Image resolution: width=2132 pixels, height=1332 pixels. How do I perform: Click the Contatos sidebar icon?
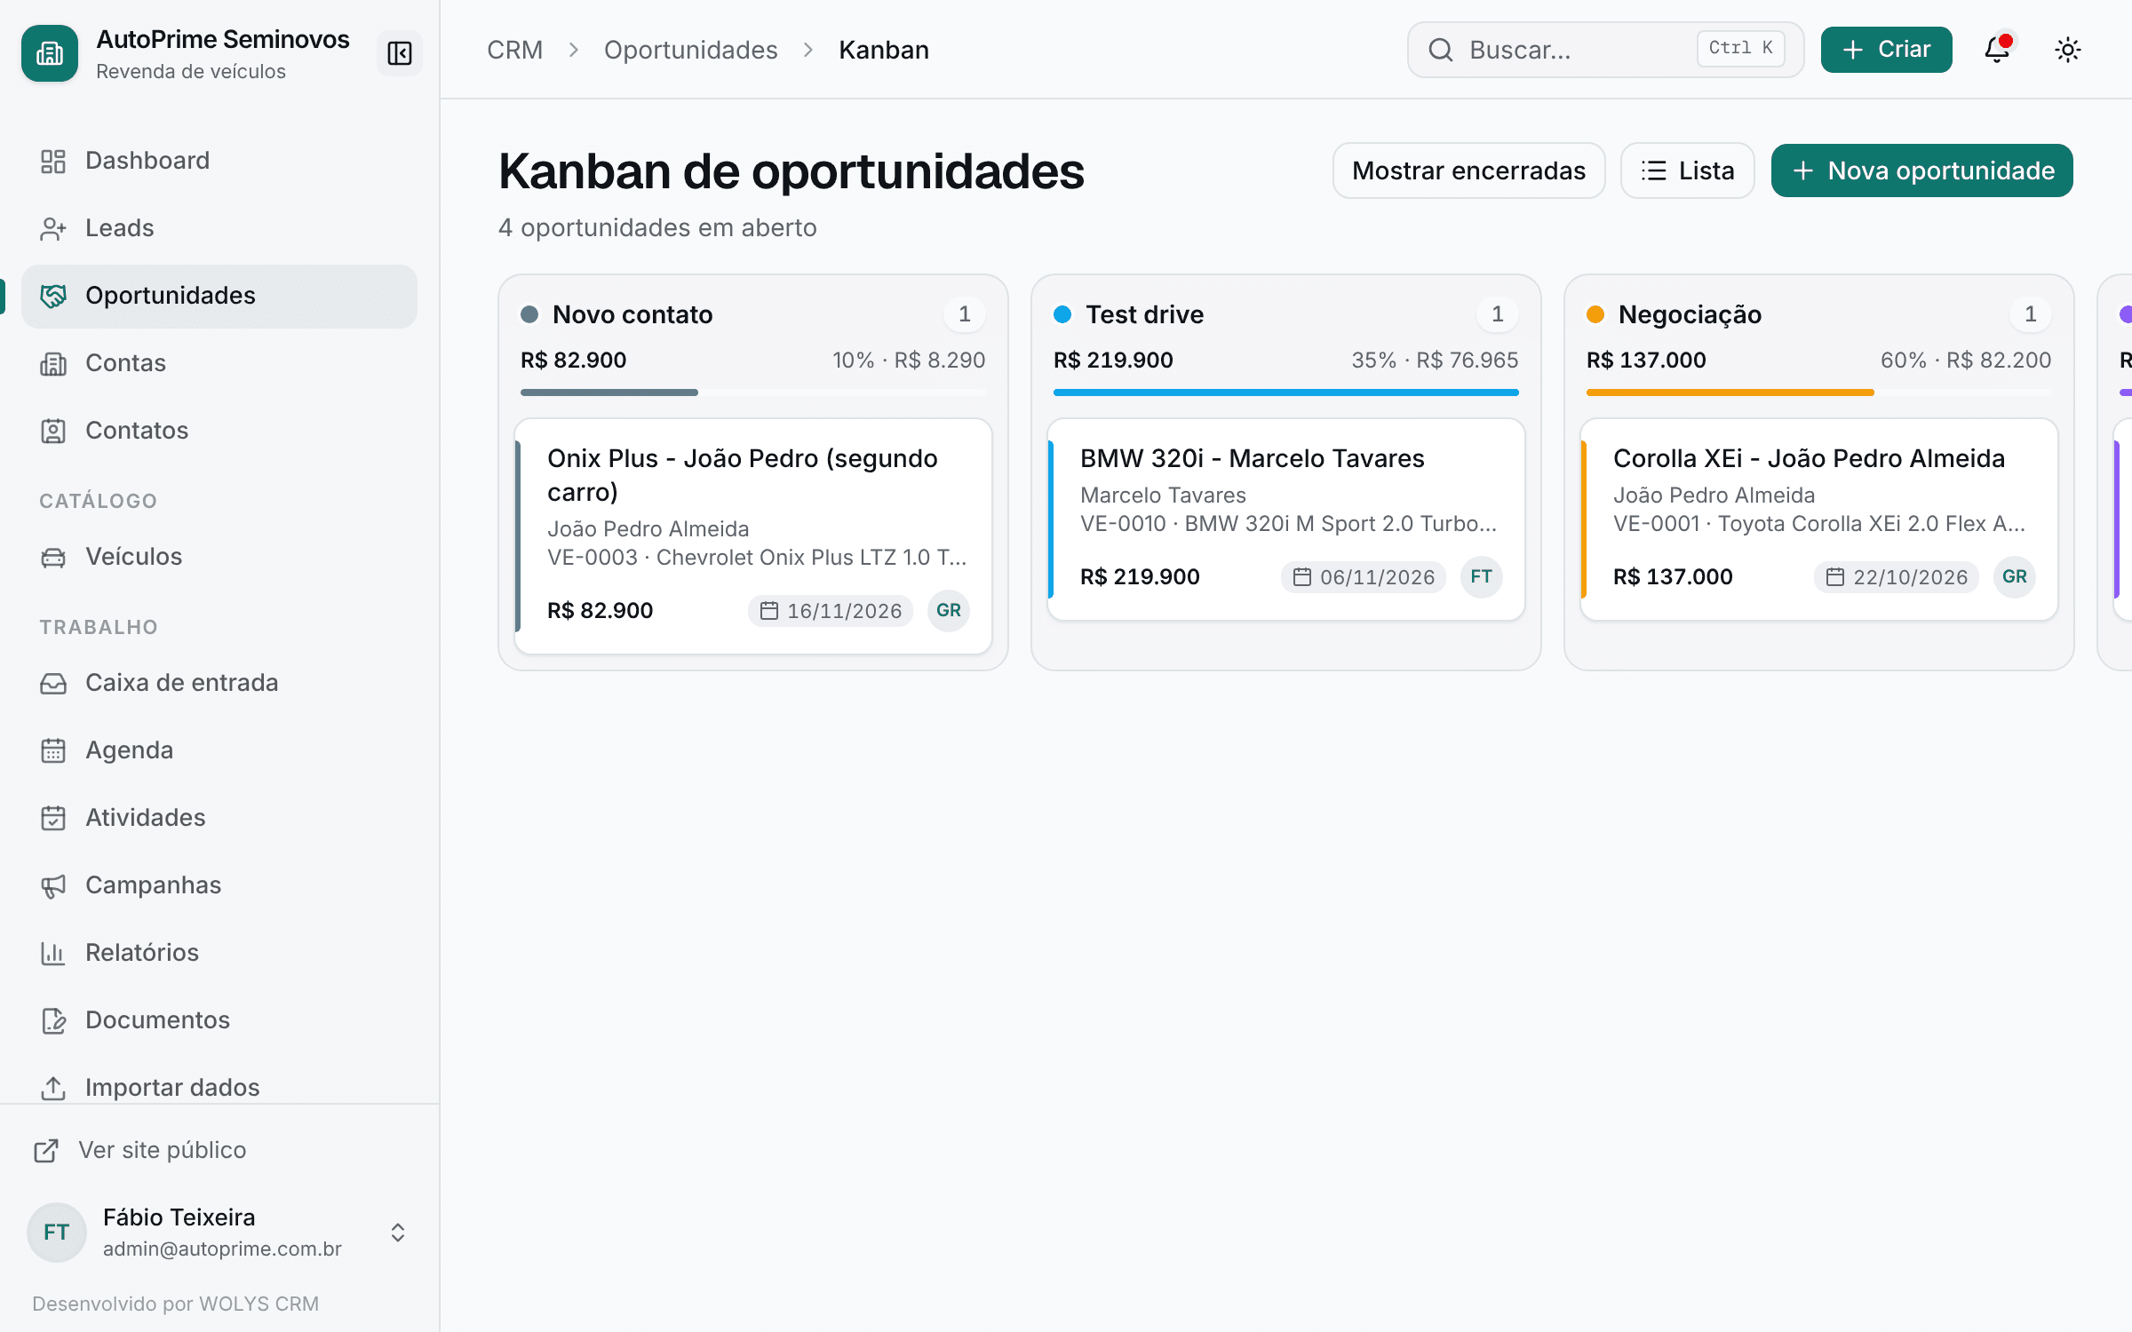[53, 431]
